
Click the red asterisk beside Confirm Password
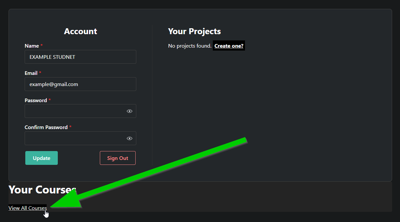click(70, 127)
